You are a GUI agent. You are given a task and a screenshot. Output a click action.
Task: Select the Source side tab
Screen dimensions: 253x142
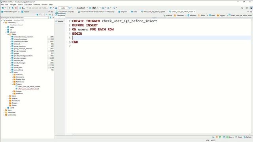(60, 21)
